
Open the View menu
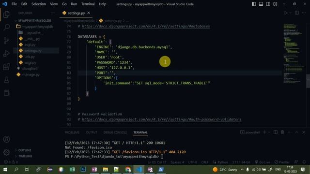click(54, 4)
